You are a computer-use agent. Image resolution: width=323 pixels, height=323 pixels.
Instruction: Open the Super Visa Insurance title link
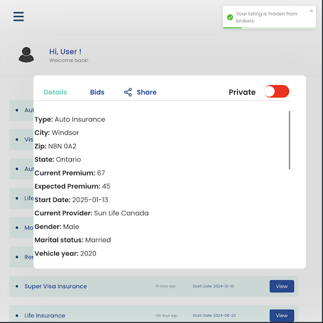pos(56,286)
